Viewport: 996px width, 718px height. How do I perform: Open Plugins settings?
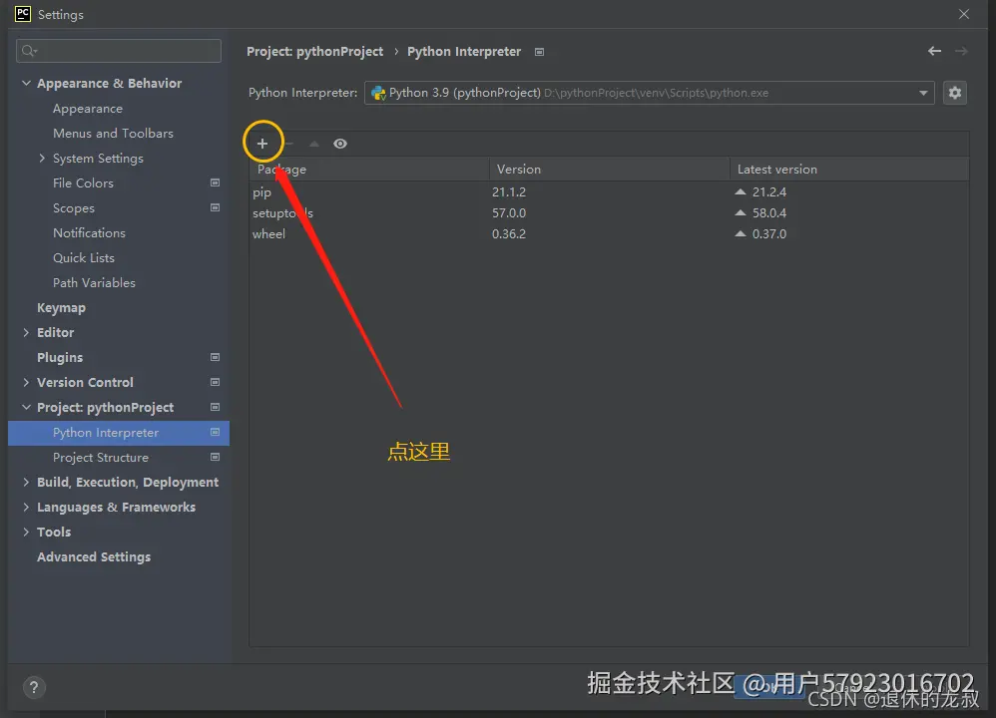coord(60,357)
